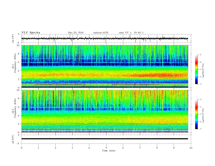
Task: Click time axis tick label "4"
Action: click(x=89, y=148)
